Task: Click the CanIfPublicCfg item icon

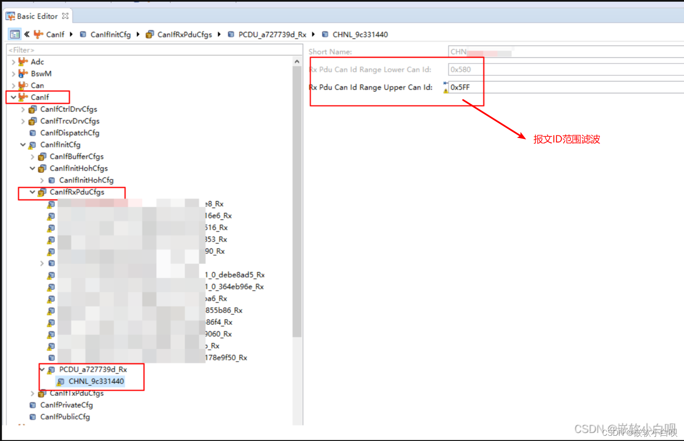Action: [x=32, y=417]
